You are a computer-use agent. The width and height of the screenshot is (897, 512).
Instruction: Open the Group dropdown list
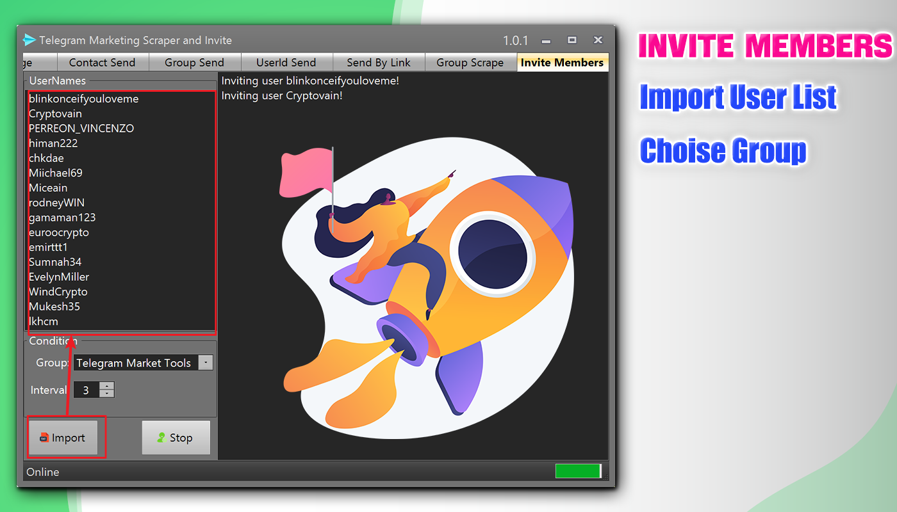coord(205,363)
